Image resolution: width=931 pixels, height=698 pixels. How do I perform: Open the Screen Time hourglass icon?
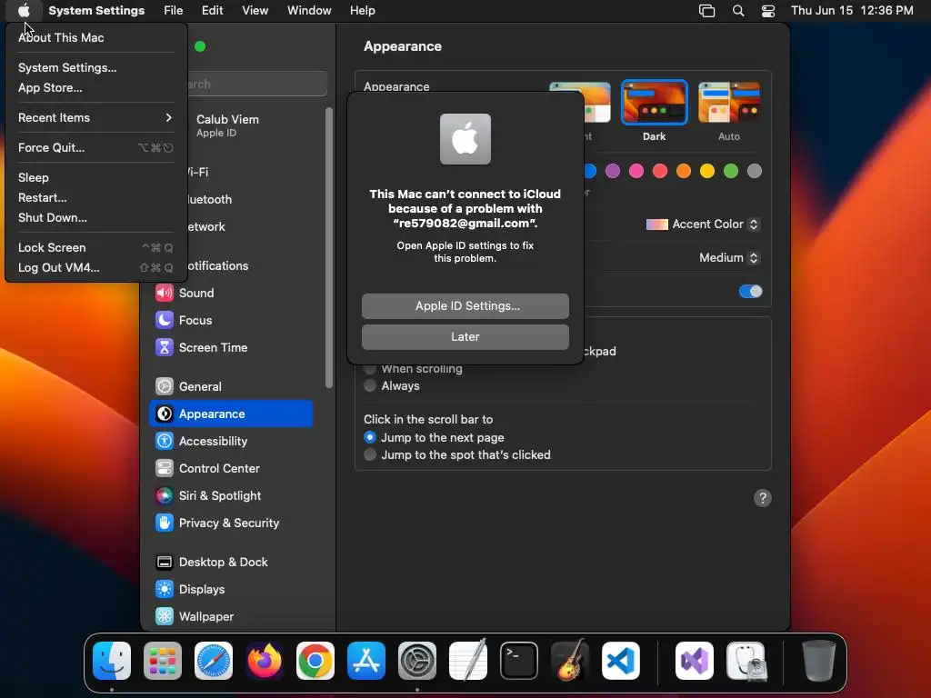coord(165,347)
